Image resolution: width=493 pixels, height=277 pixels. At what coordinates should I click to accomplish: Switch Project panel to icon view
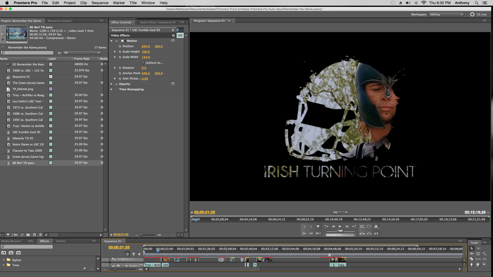click(x=8, y=234)
